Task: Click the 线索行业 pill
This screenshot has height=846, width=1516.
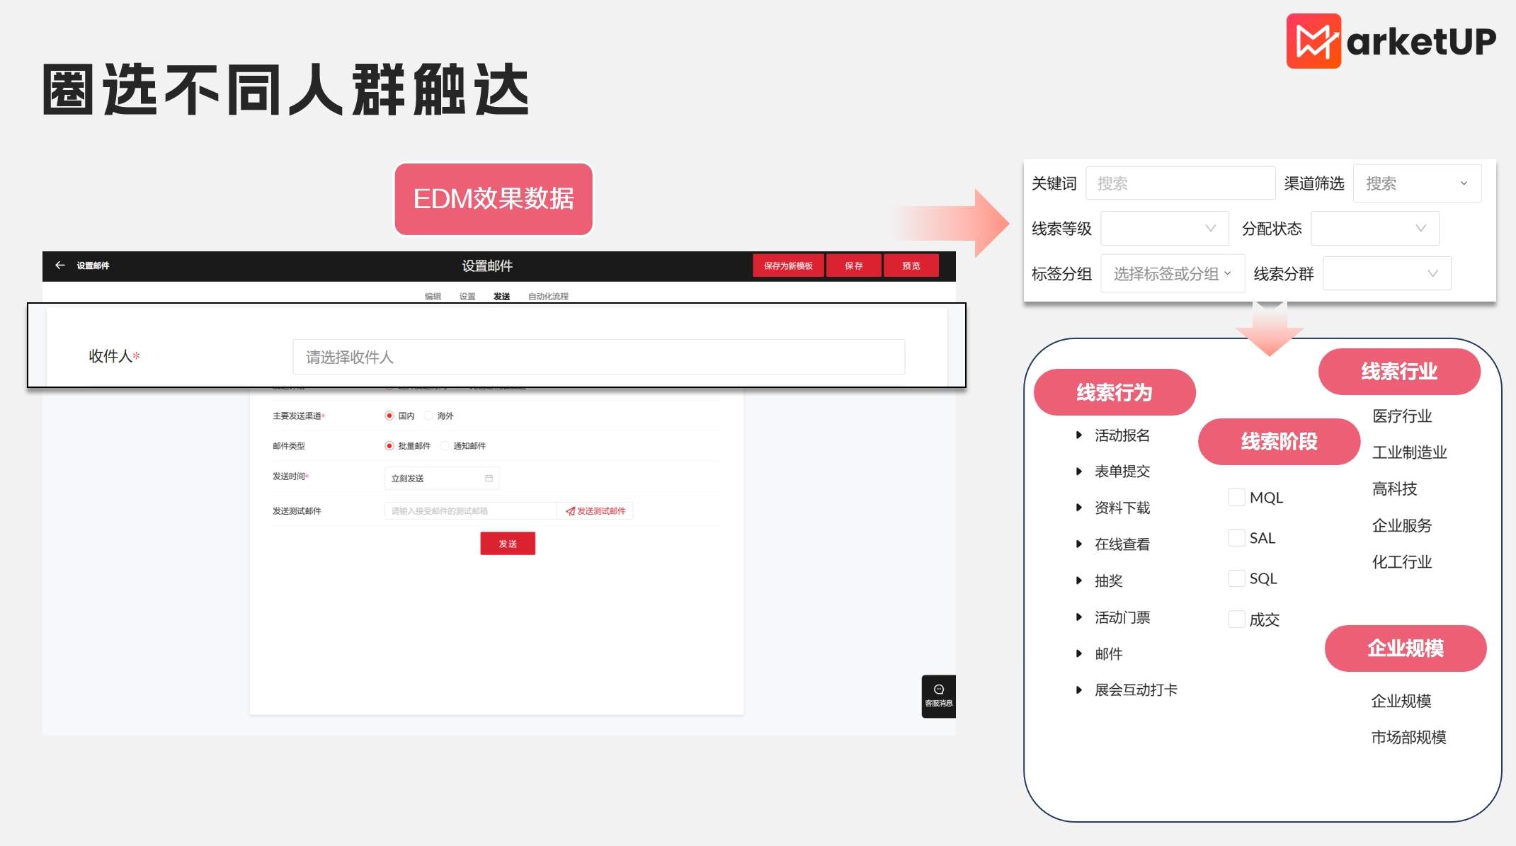Action: [1399, 372]
